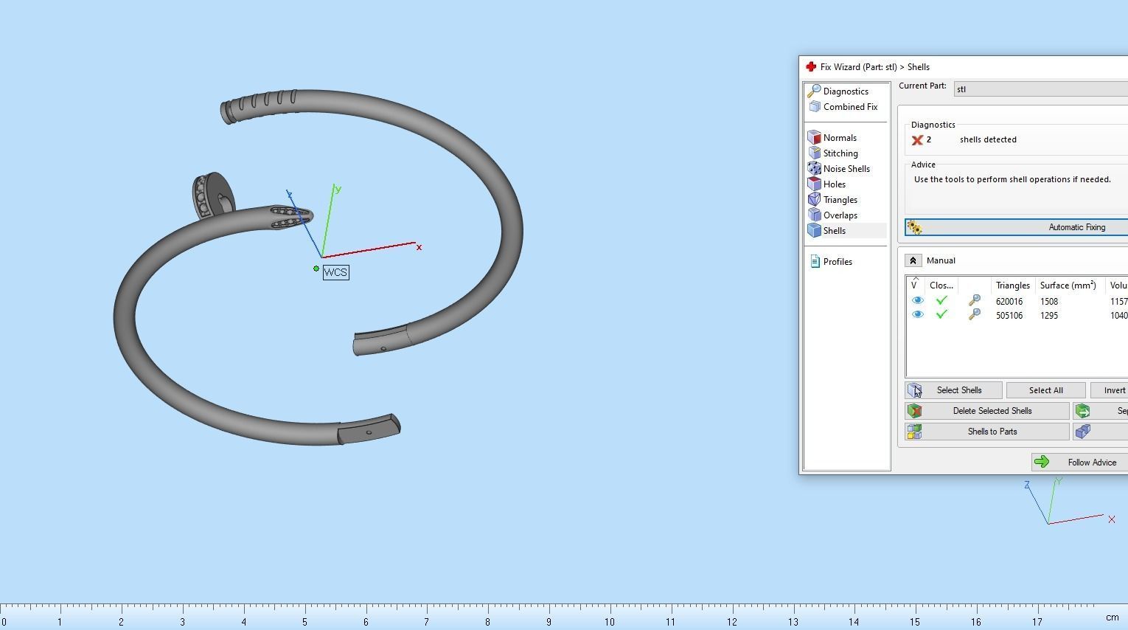Click the Closed checkmark of shell 505106

tap(941, 315)
